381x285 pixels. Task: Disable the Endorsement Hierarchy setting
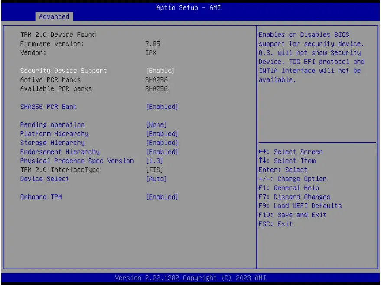[62, 151]
